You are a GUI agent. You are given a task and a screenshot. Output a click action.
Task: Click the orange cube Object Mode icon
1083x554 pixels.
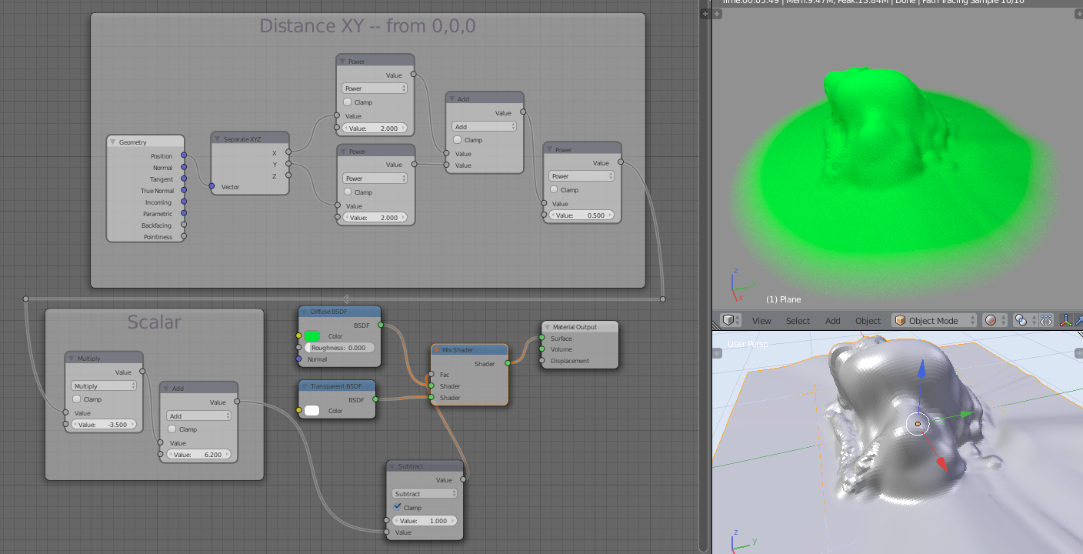tap(899, 320)
